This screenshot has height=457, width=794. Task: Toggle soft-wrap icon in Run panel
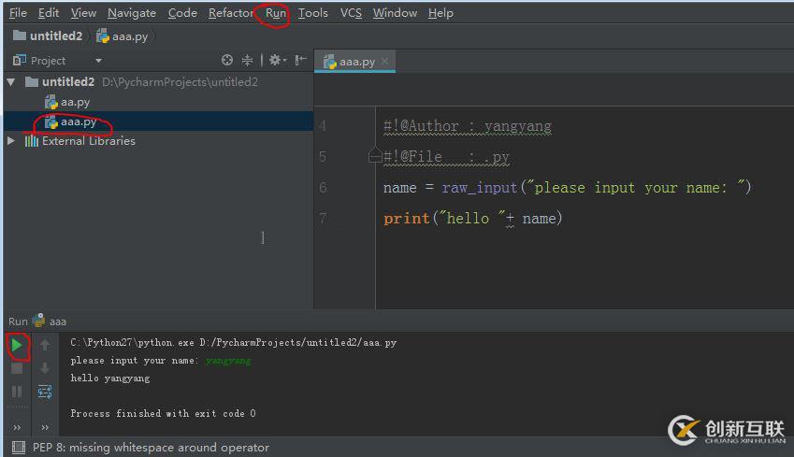tap(45, 392)
